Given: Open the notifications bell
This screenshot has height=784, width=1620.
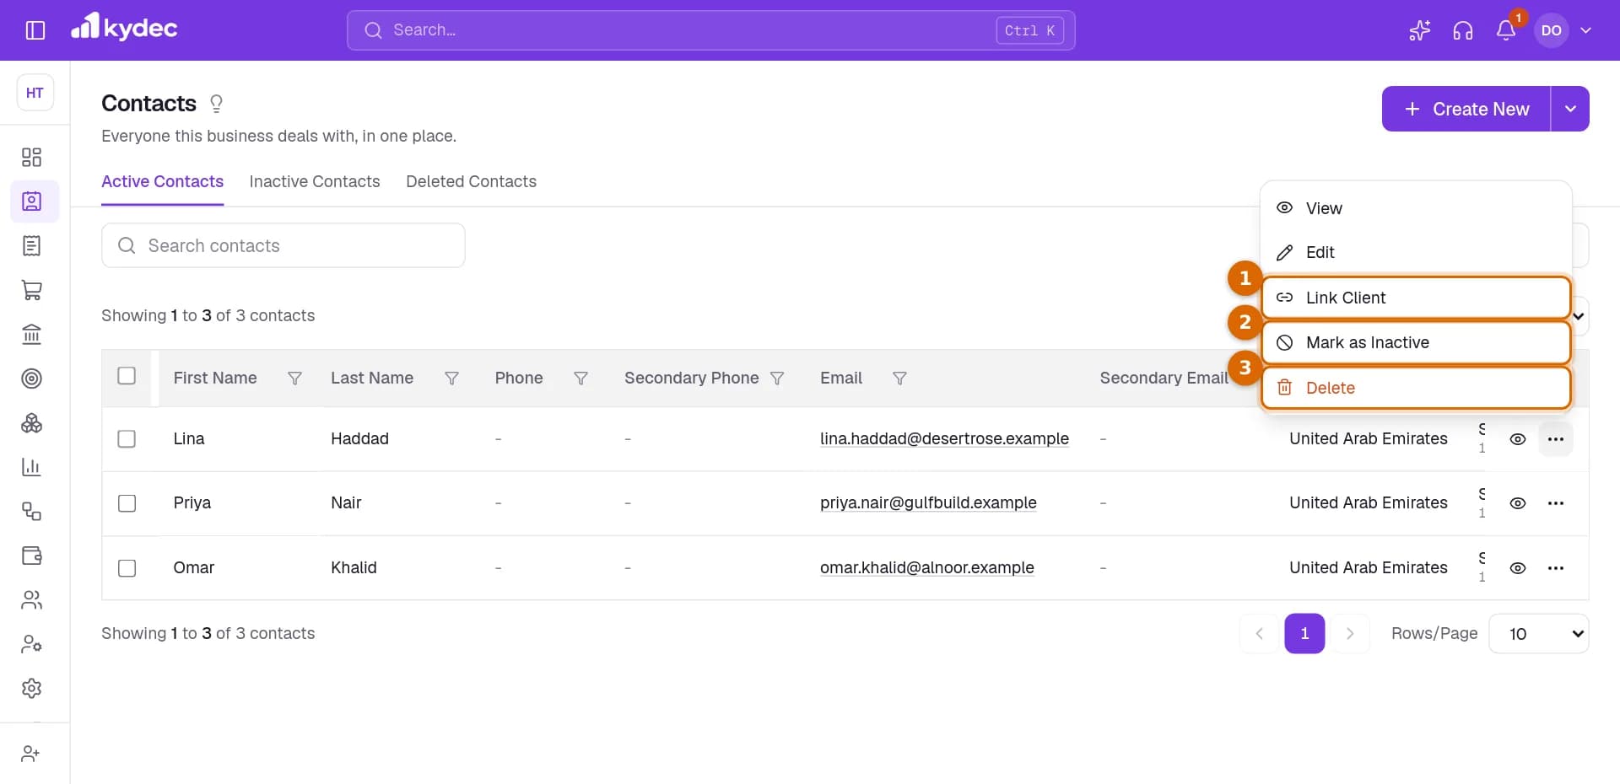Looking at the screenshot, I should (1506, 30).
